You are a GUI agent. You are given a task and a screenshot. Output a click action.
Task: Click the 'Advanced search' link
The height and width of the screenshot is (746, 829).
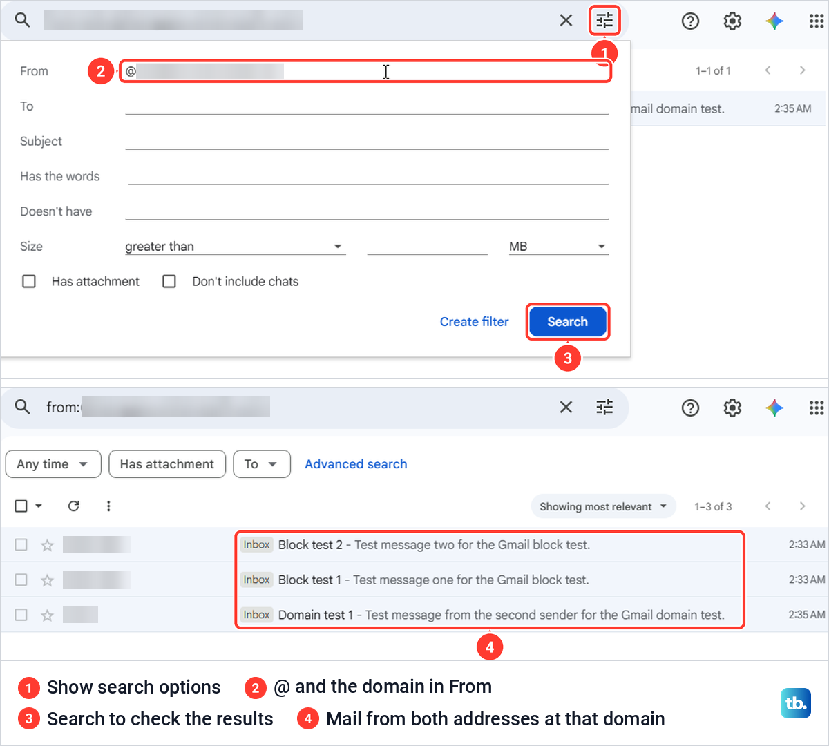coord(356,464)
